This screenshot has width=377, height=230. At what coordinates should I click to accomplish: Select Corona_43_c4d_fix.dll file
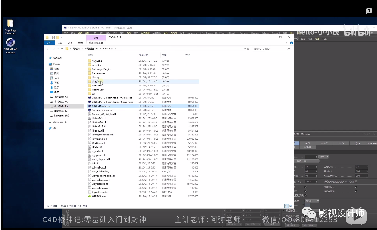tap(143, 114)
